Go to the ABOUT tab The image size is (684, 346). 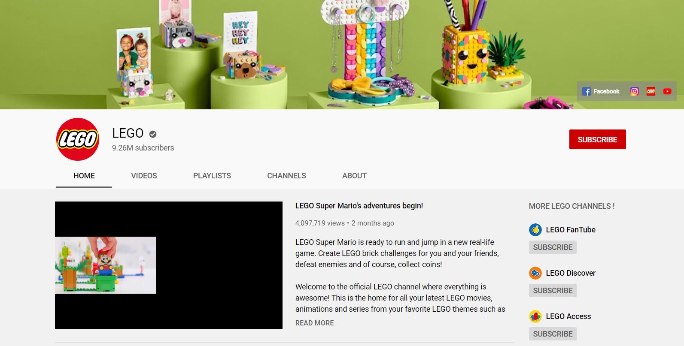pyautogui.click(x=354, y=176)
